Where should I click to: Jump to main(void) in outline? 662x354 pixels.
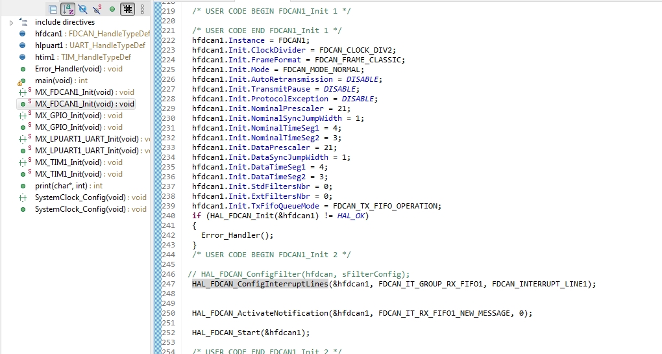coord(61,81)
